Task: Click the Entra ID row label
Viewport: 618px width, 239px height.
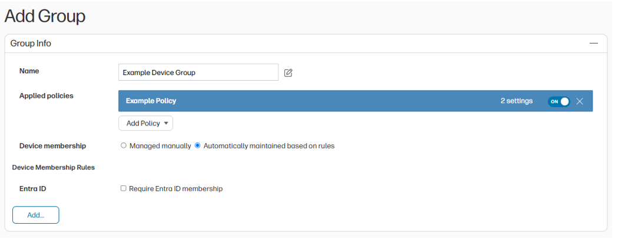Action: 33,188
